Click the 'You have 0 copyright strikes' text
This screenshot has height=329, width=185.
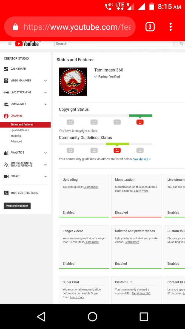pyautogui.click(x=78, y=131)
